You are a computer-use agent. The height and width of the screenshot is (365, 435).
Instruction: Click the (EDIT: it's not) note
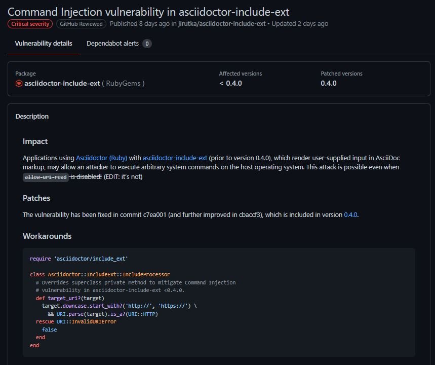[123, 176]
